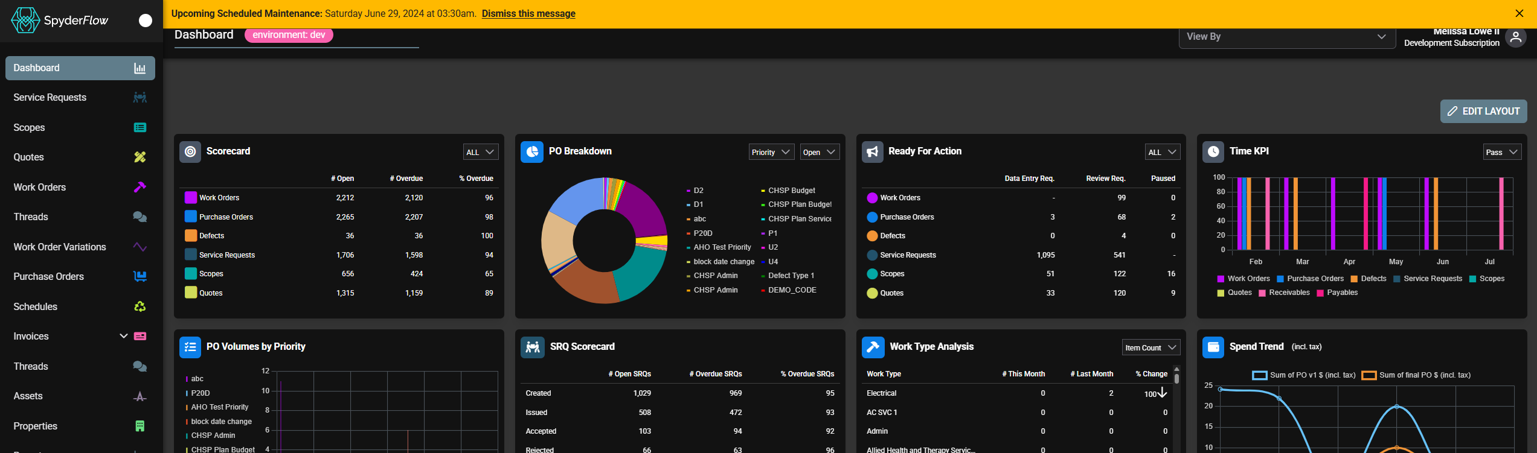Image resolution: width=1537 pixels, height=453 pixels.
Task: Click the SpyderFlow logo icon
Action: tap(25, 21)
